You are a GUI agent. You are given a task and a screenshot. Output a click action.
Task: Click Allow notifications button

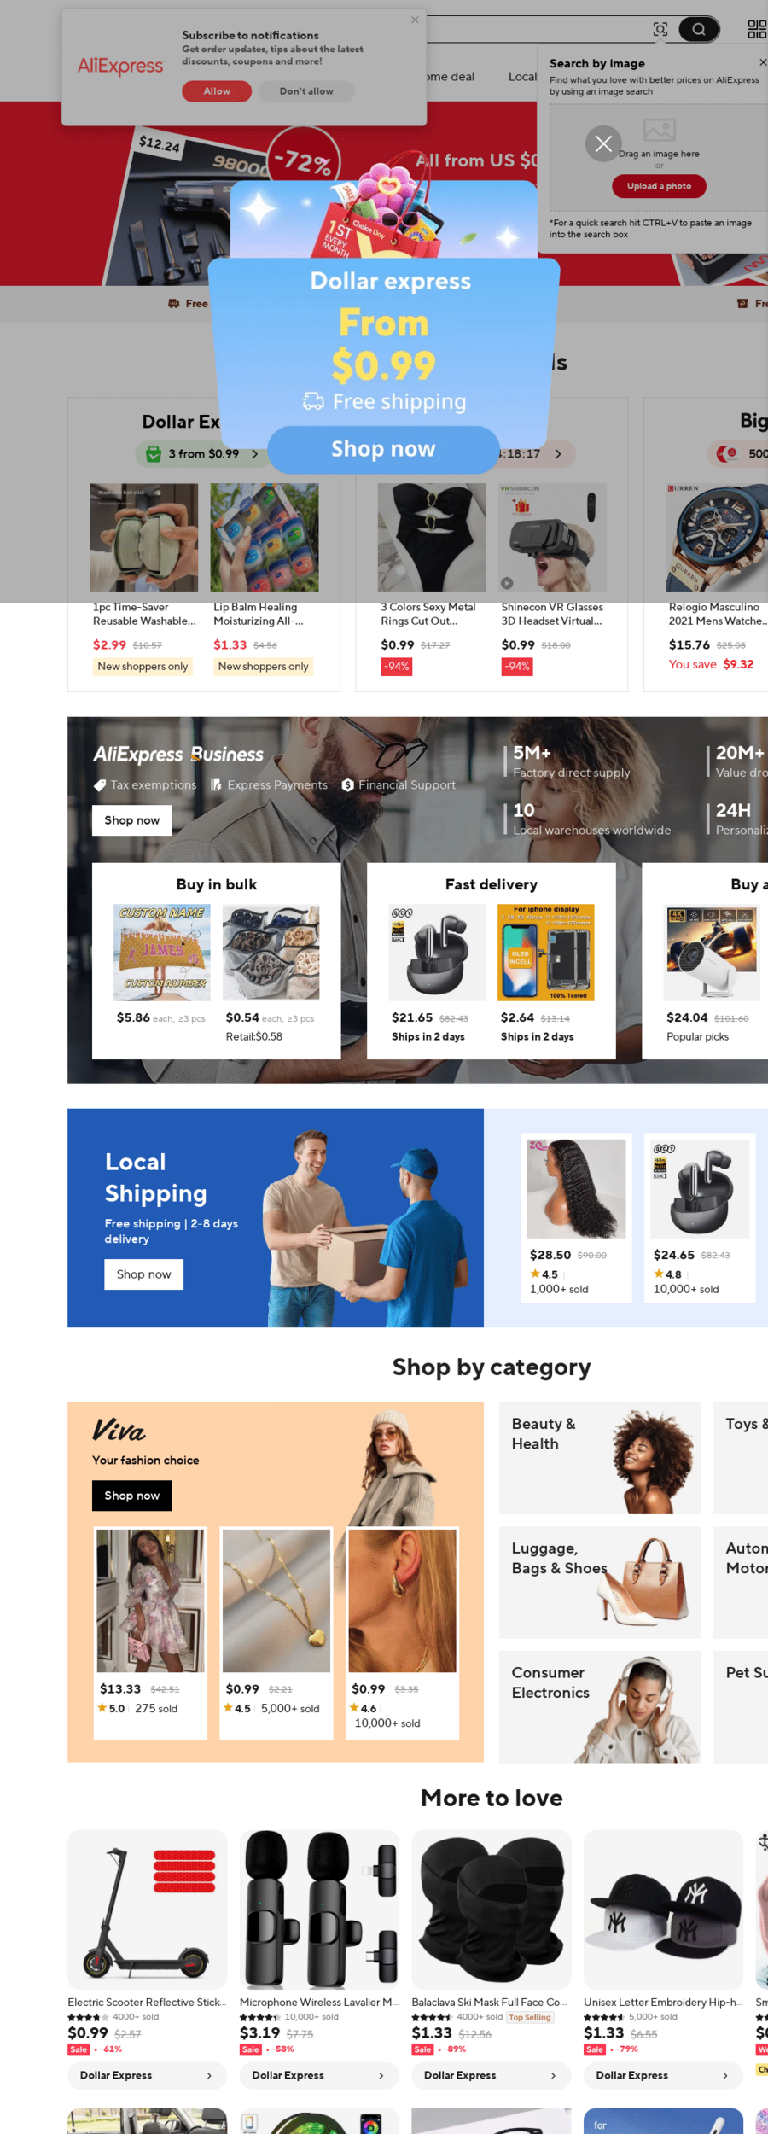(x=217, y=91)
